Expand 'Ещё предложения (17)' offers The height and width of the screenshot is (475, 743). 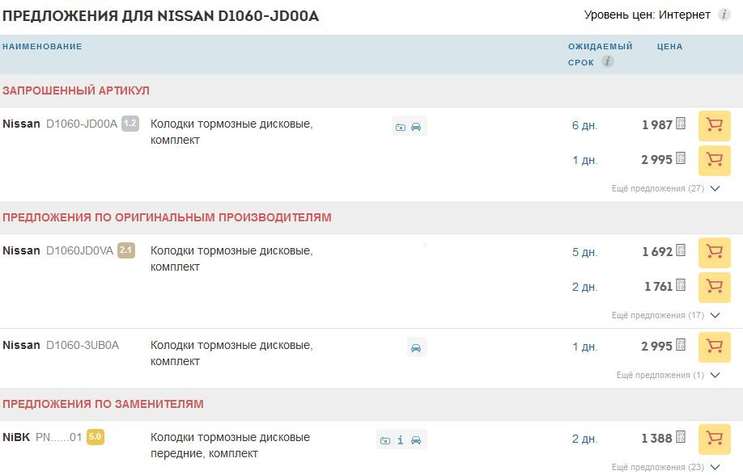coord(665,315)
